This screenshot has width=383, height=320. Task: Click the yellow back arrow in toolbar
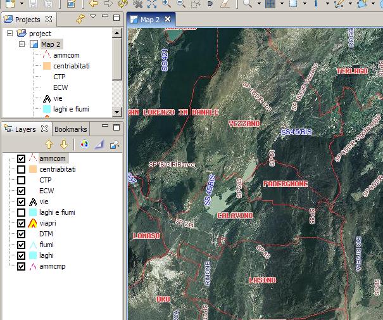click(93, 4)
